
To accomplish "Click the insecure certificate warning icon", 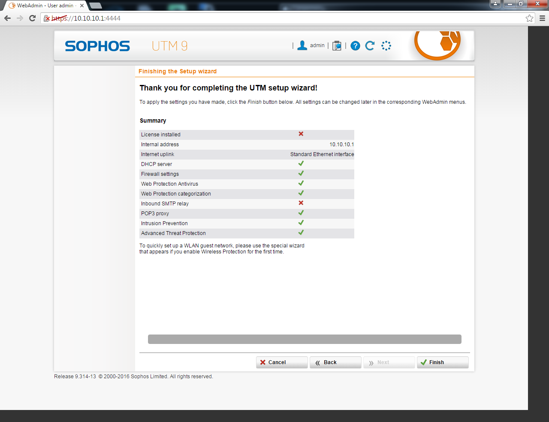I will coord(47,18).
